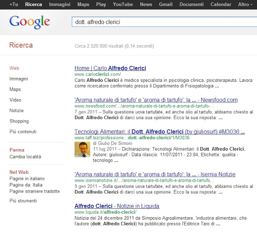This screenshot has width=257, height=232.
Task: Expand the Altro dropdown menu
Action: click(245, 4)
